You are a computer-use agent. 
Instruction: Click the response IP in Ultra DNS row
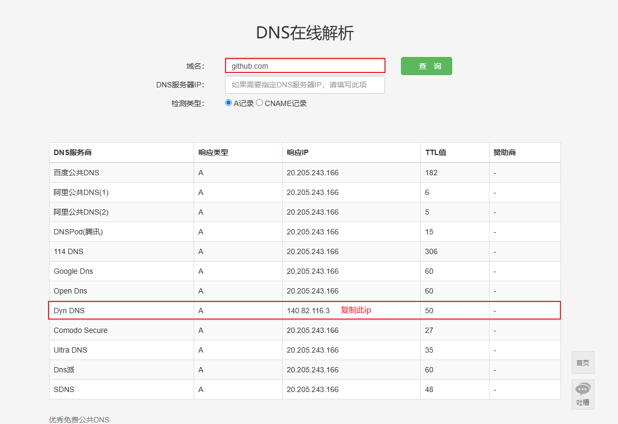pos(312,350)
